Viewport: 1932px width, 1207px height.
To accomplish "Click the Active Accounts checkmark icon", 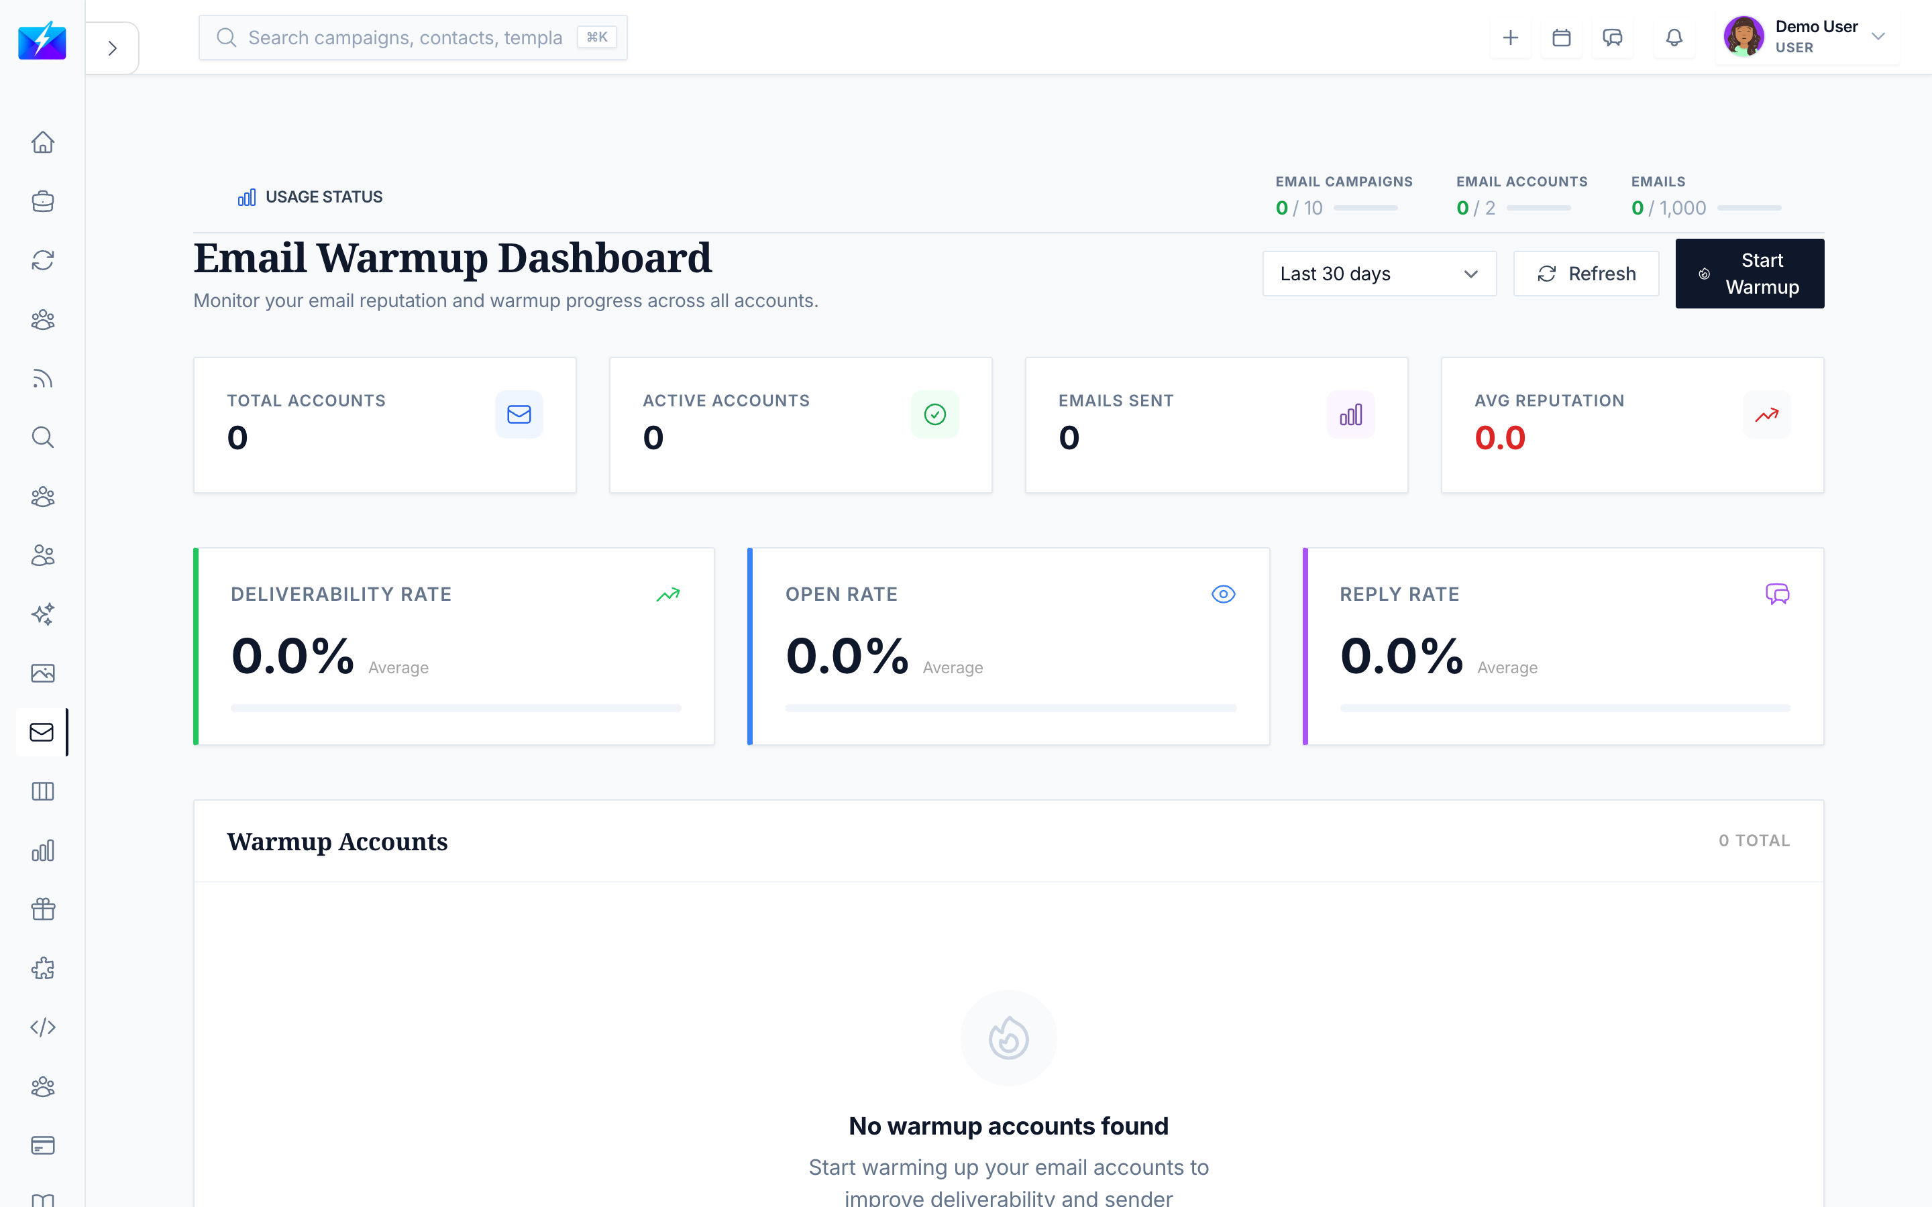I will coord(935,414).
